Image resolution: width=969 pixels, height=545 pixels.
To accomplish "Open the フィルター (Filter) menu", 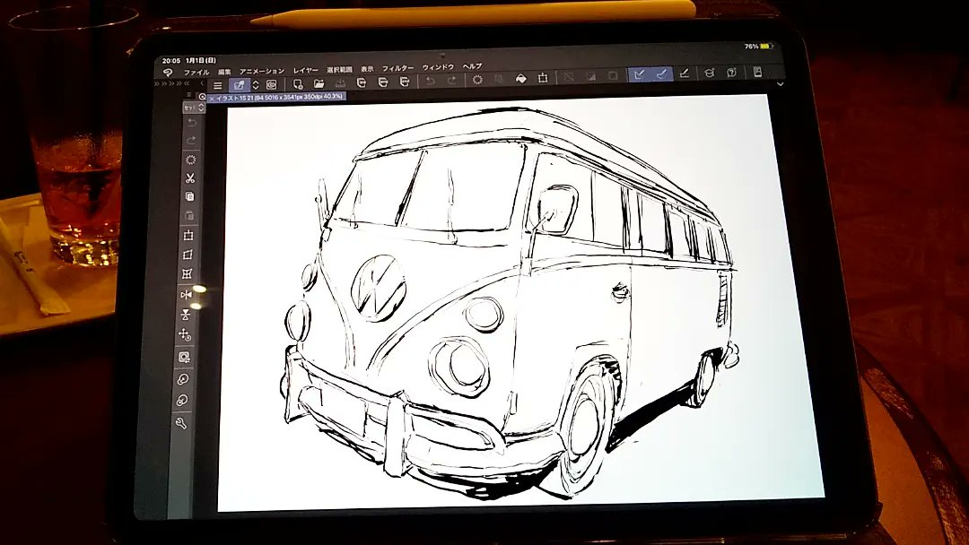I will pos(397,68).
